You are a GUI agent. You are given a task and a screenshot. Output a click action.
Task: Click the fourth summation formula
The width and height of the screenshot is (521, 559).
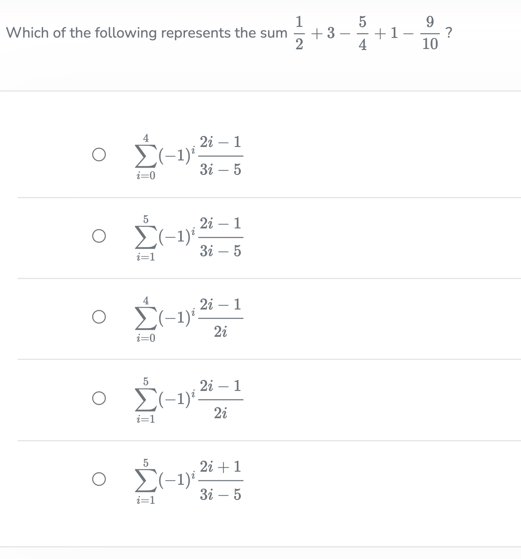pyautogui.click(x=186, y=399)
